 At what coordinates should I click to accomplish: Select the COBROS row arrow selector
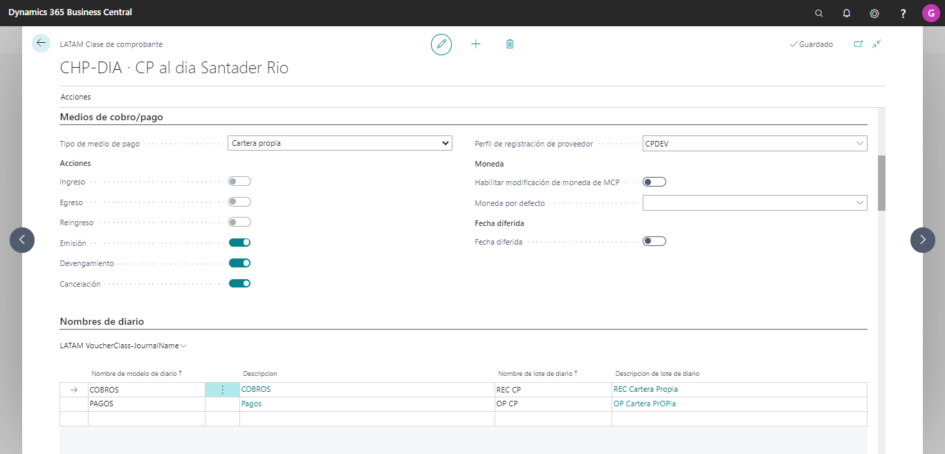[x=74, y=390]
